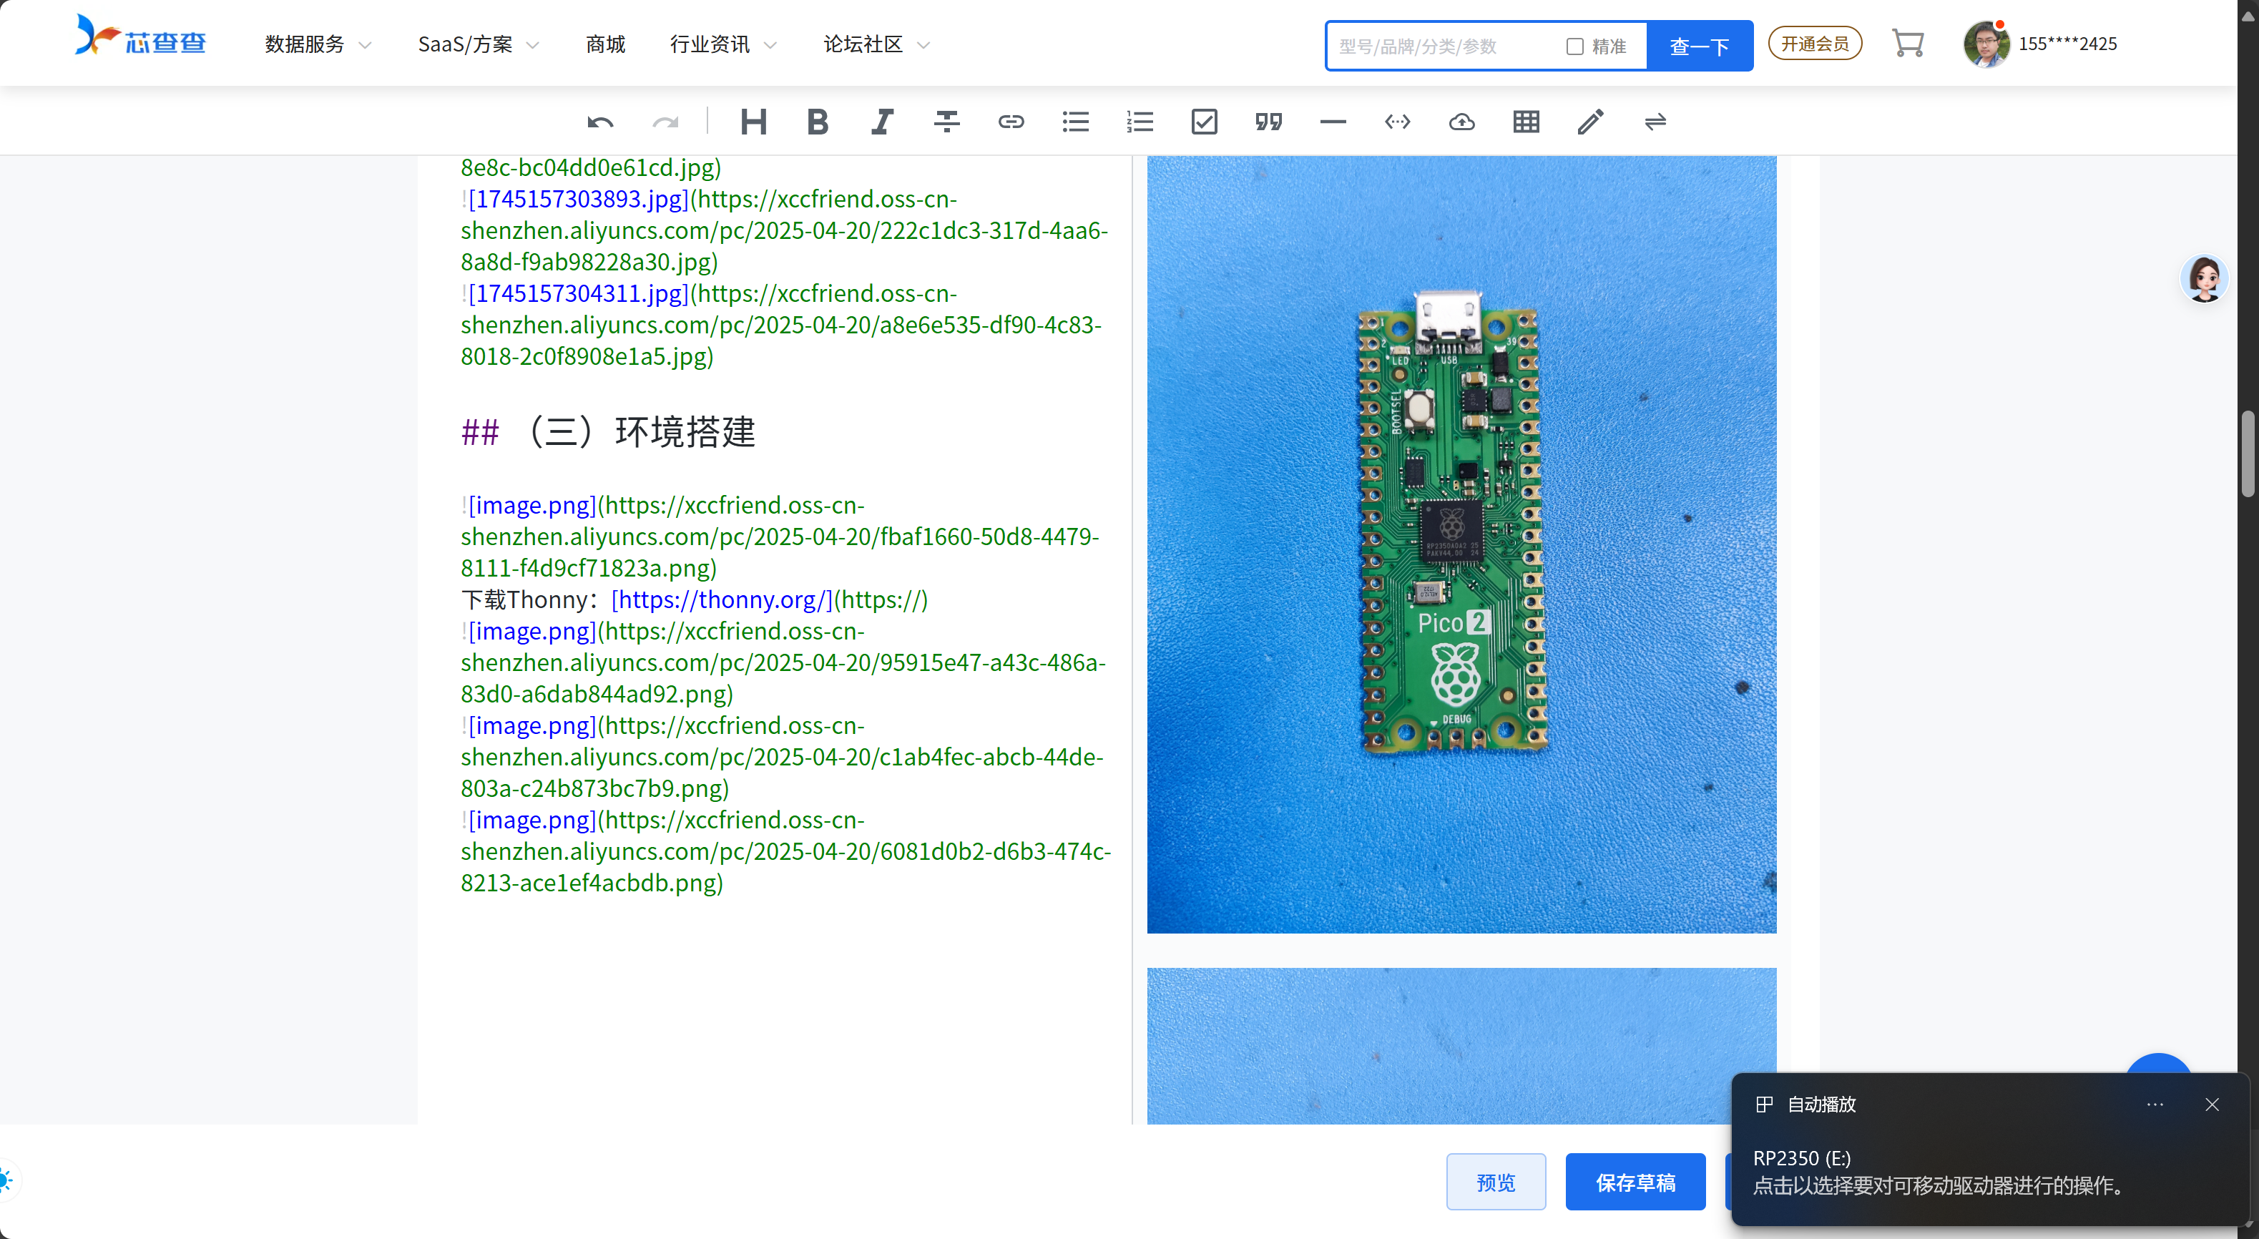The image size is (2259, 1239).
Task: Insert an unordered bullet list
Action: [x=1075, y=122]
